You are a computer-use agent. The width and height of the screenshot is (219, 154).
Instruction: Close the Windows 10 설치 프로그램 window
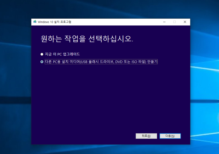(185, 22)
